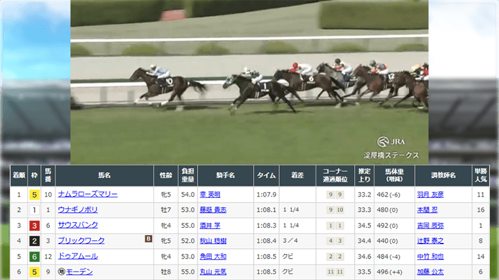
Task: Click the 推定上り column header
Action: pos(365,175)
